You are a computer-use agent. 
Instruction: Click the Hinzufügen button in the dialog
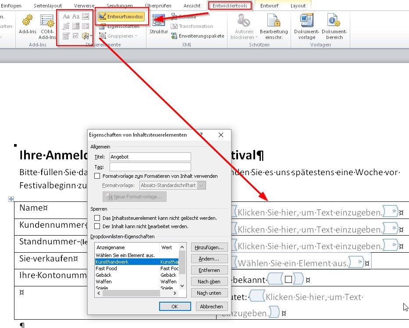click(x=209, y=247)
